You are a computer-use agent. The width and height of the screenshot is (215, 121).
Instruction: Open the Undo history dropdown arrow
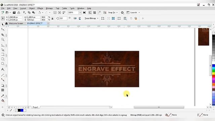(43, 12)
